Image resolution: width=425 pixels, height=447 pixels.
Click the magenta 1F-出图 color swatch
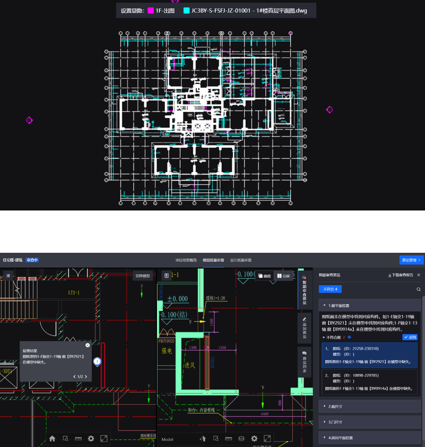point(150,11)
